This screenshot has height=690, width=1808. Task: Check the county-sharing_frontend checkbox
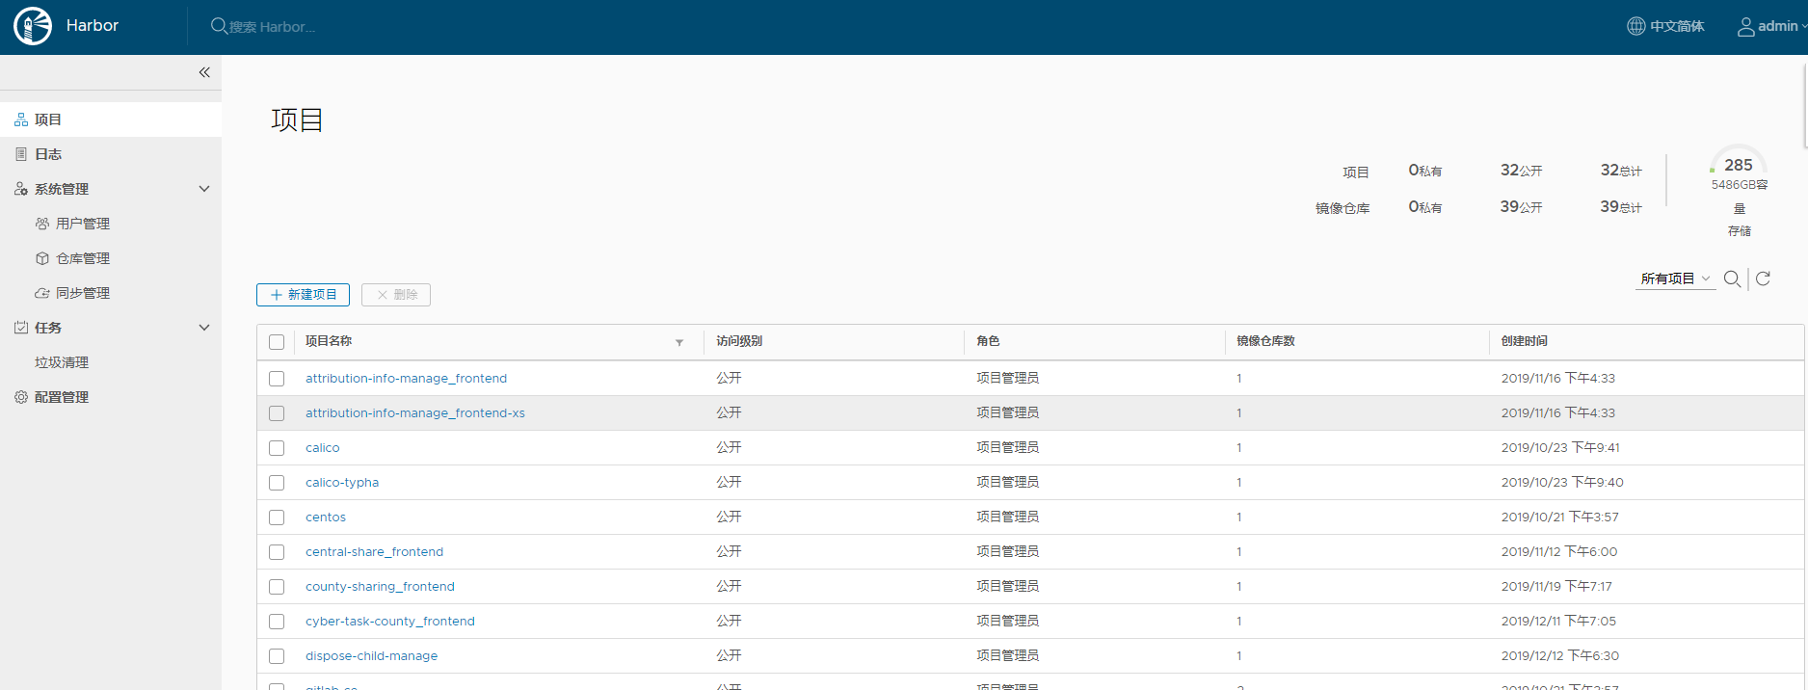coord(277,587)
